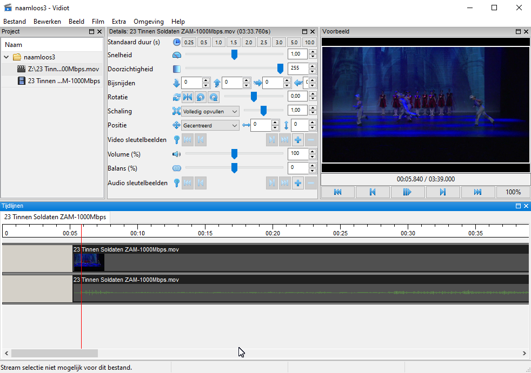Click the video clip thumbnail in the timeline
531x373 pixels.
89,262
